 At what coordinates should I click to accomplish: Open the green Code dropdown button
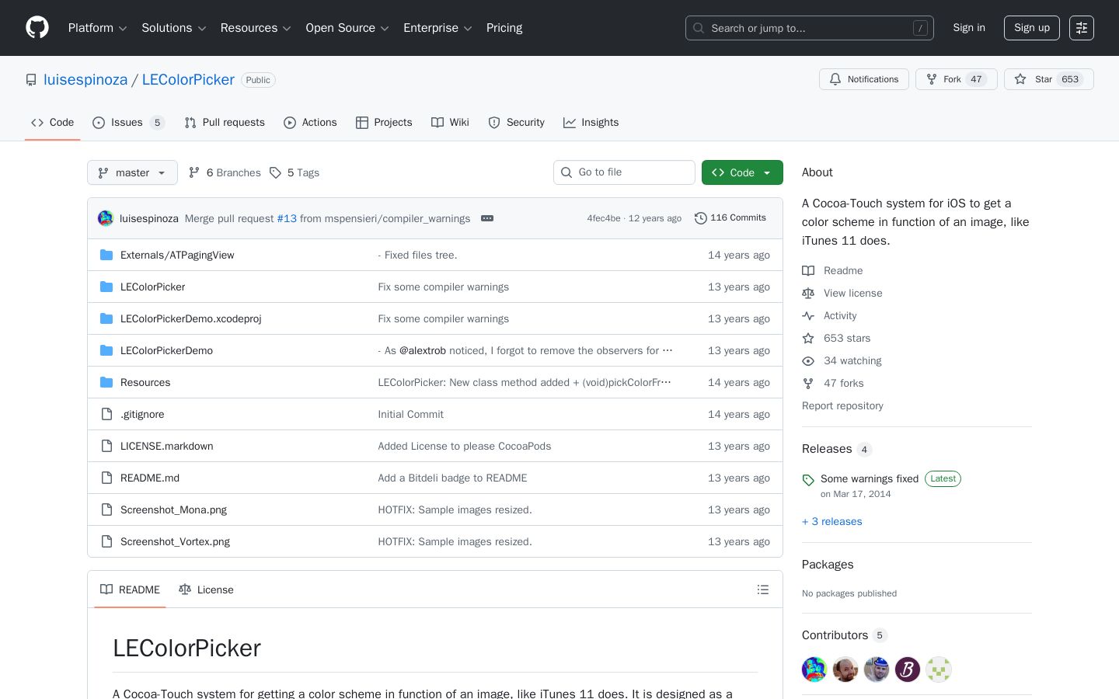click(742, 172)
